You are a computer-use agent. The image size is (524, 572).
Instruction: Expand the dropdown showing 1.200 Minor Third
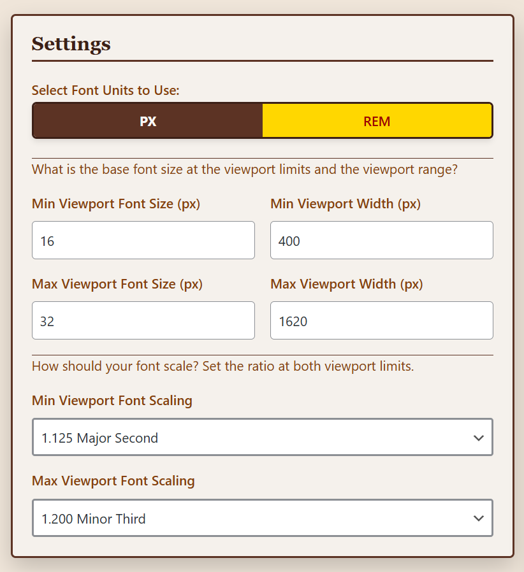click(x=262, y=518)
